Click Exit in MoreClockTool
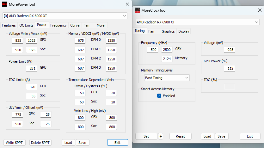The height and width of the screenshot is (148, 264). click(x=250, y=136)
